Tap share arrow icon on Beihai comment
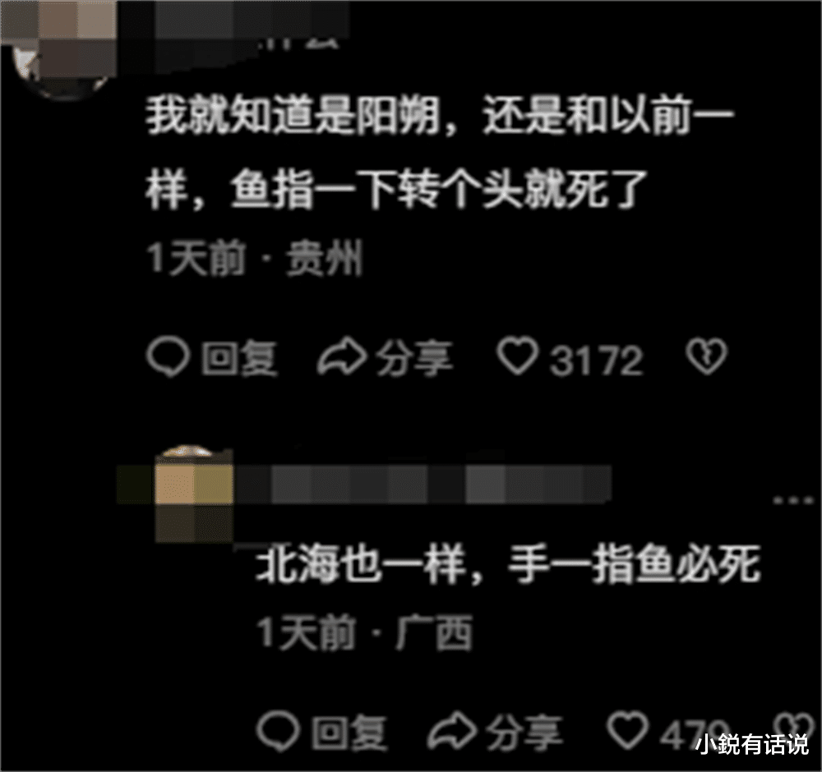 pyautogui.click(x=452, y=730)
